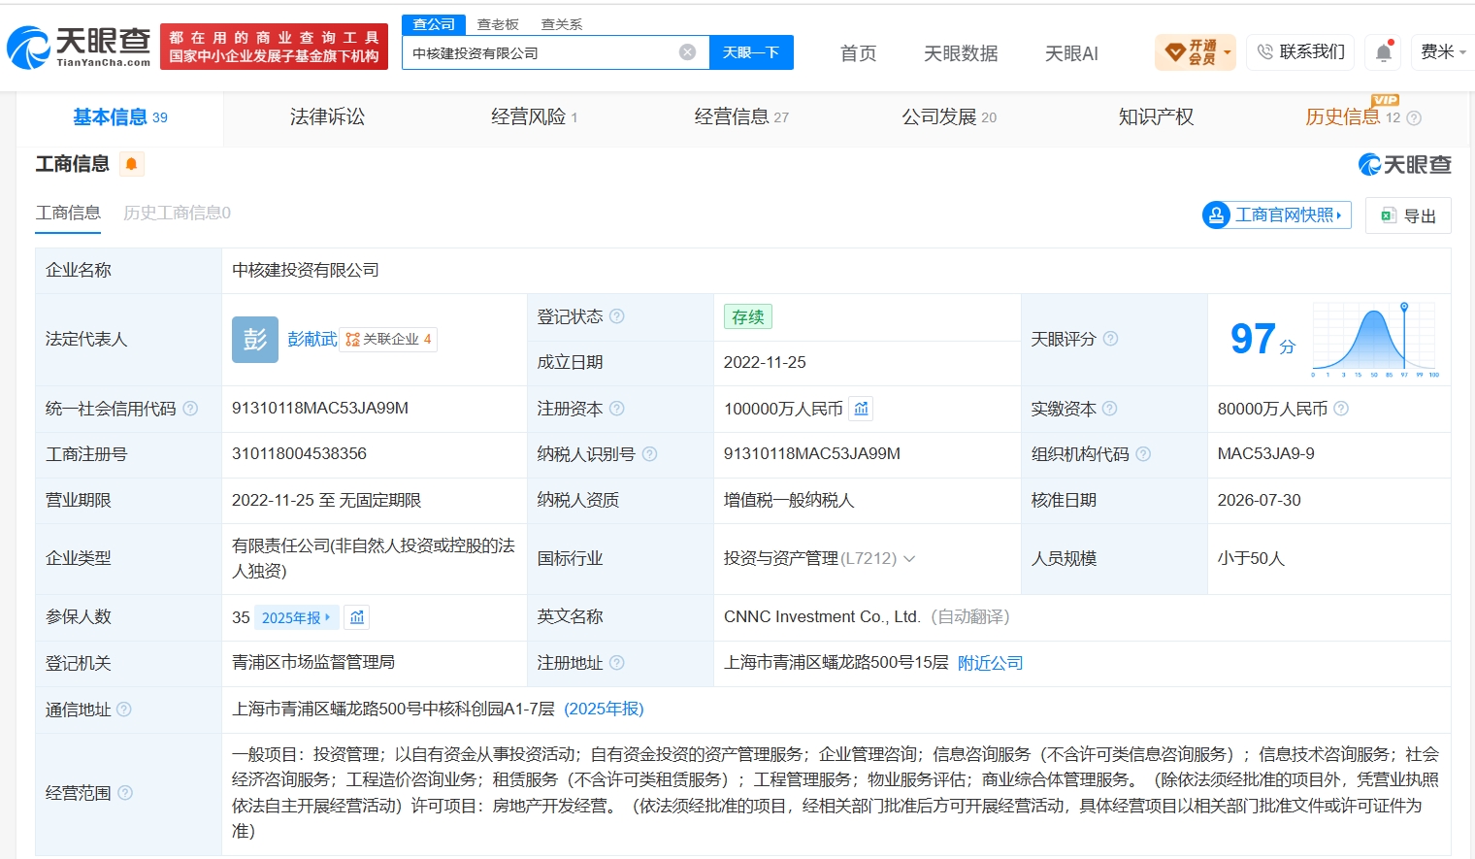The width and height of the screenshot is (1475, 859).
Task: Select 青浦区市场监督管理局 registration authority
Action: (313, 663)
